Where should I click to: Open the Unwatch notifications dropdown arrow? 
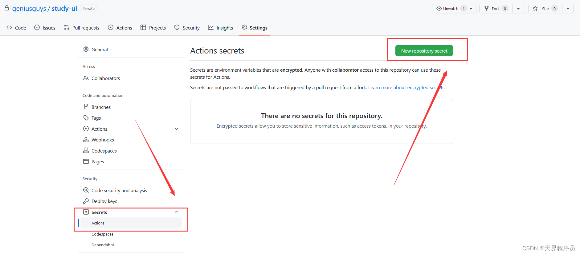[x=471, y=9]
